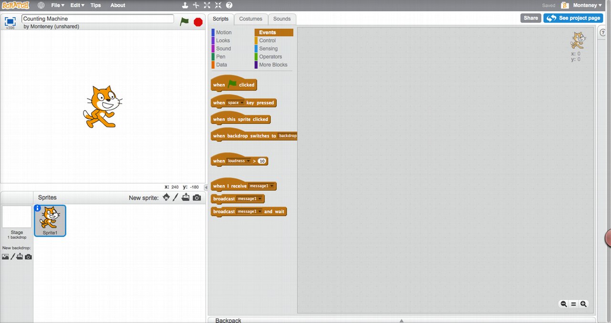Create a new sprite from camera
This screenshot has width=611, height=323.
pos(197,197)
